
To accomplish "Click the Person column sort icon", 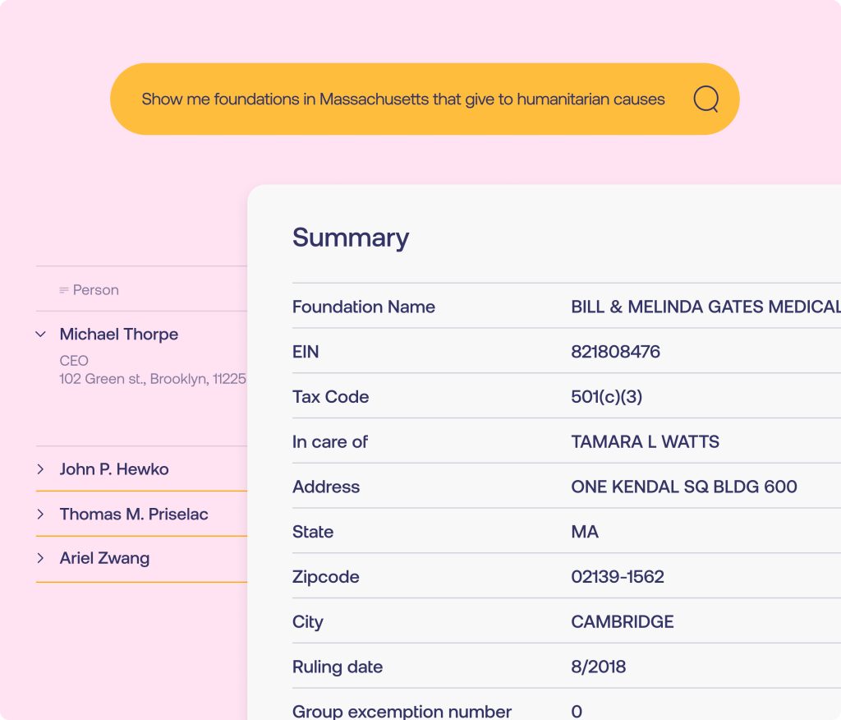I will (64, 290).
